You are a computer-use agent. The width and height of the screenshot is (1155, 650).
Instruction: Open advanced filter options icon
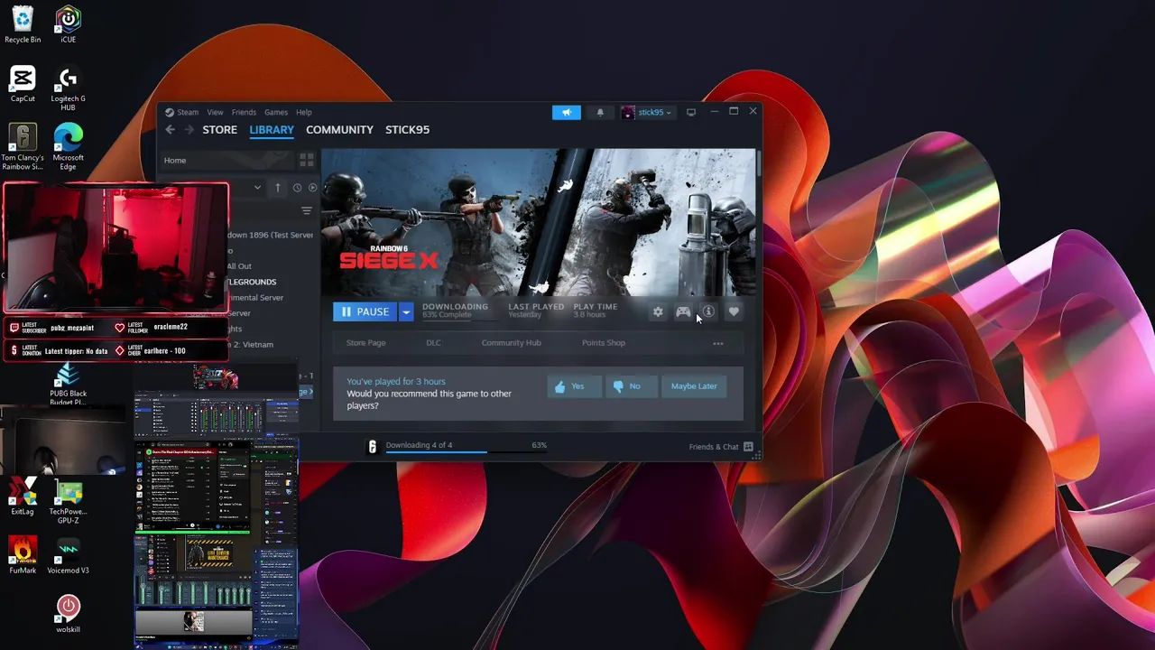pyautogui.click(x=307, y=210)
